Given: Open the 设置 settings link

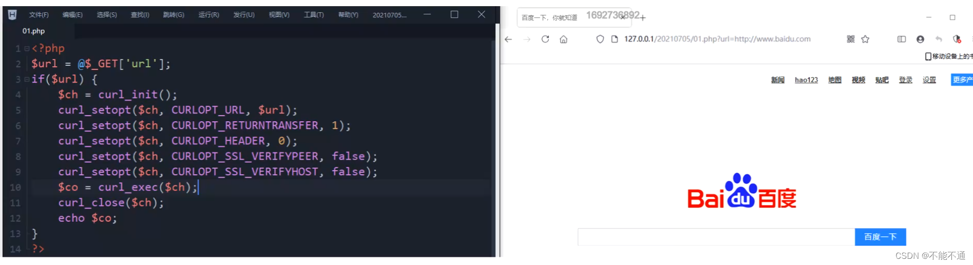Looking at the screenshot, I should tap(929, 80).
